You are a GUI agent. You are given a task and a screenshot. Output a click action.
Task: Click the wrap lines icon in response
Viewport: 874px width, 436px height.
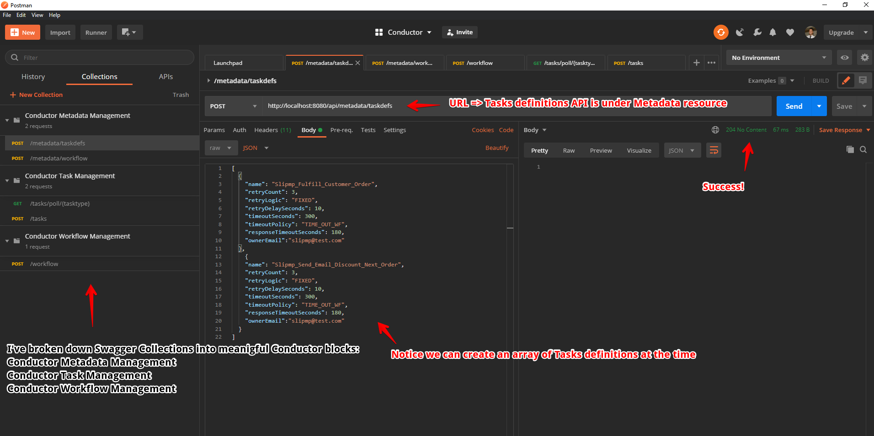tap(714, 150)
